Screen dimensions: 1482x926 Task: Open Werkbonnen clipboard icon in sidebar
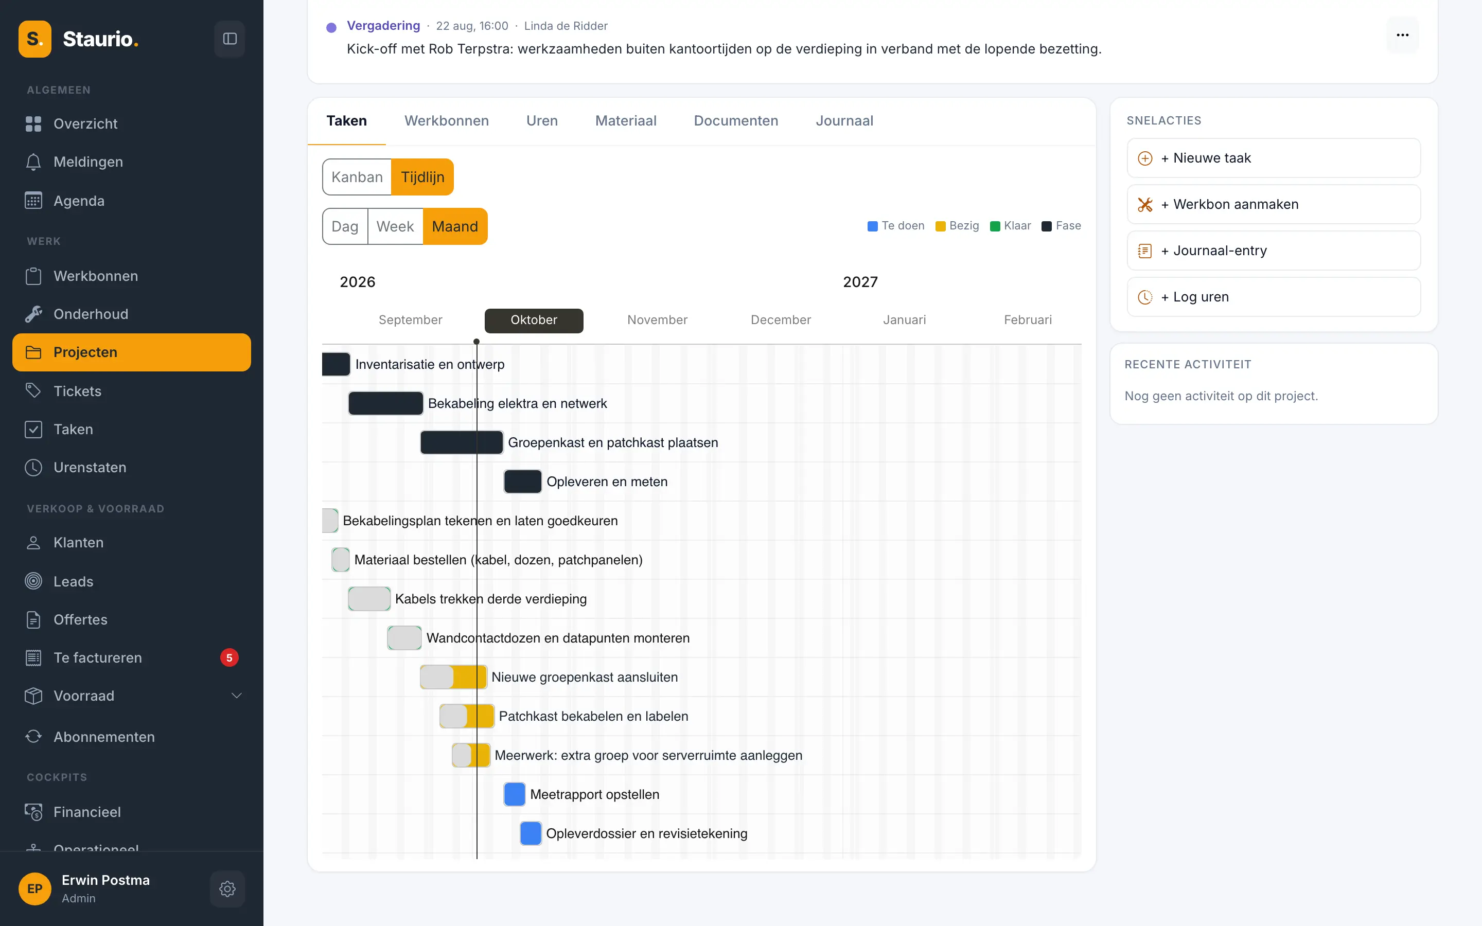33,276
